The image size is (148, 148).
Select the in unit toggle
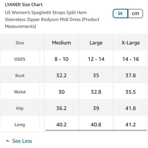(x=120, y=14)
